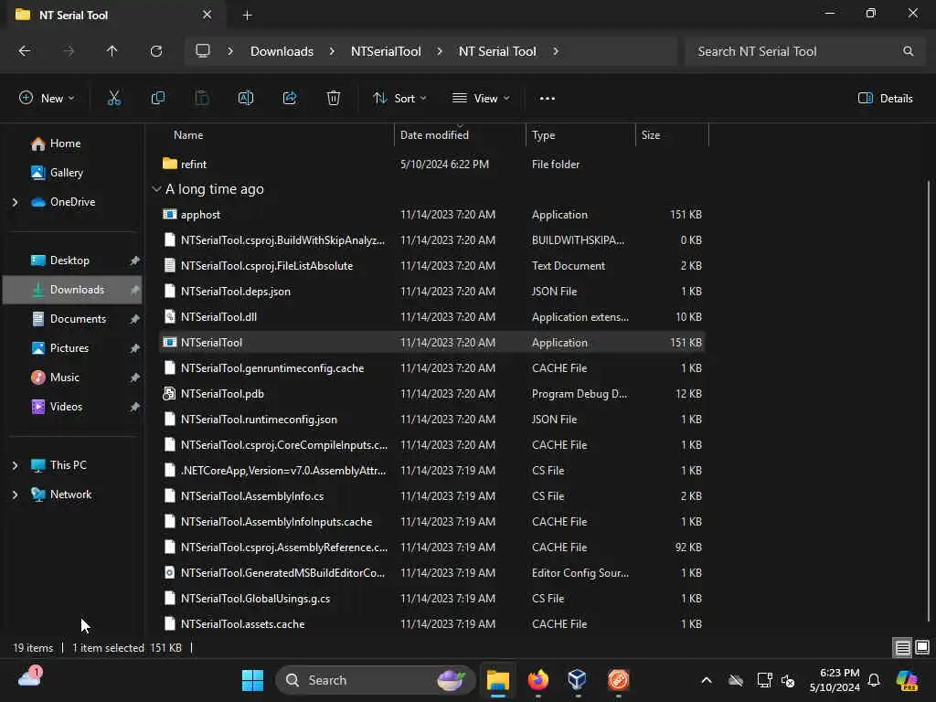Select Downloads in the sidebar
This screenshot has height=702, width=936.
72,290
